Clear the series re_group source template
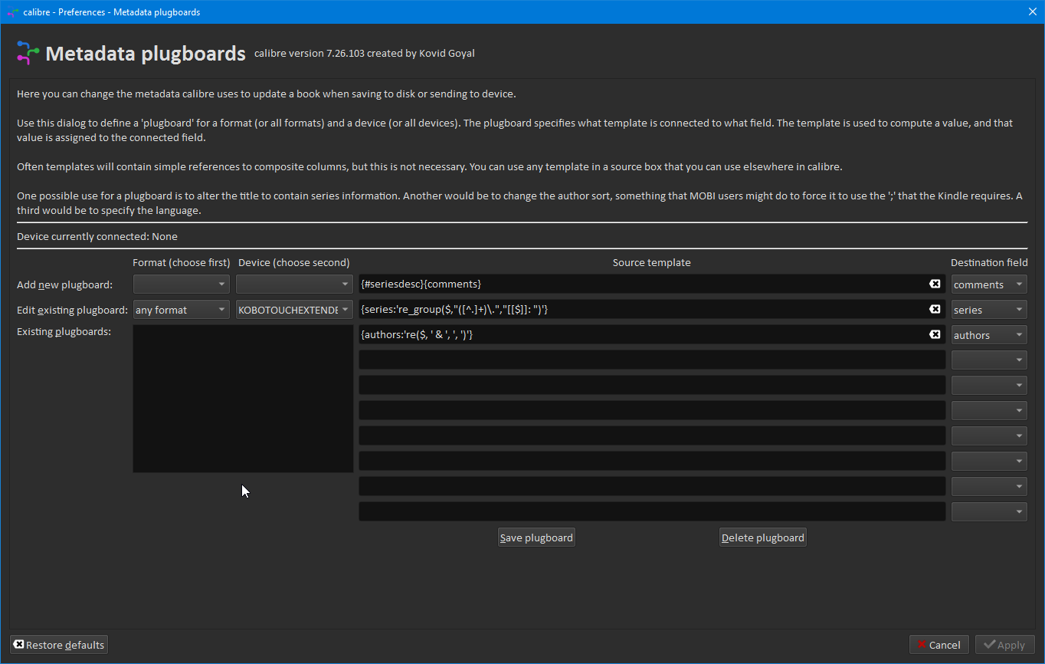Screen dimensions: 1045x664 935,310
